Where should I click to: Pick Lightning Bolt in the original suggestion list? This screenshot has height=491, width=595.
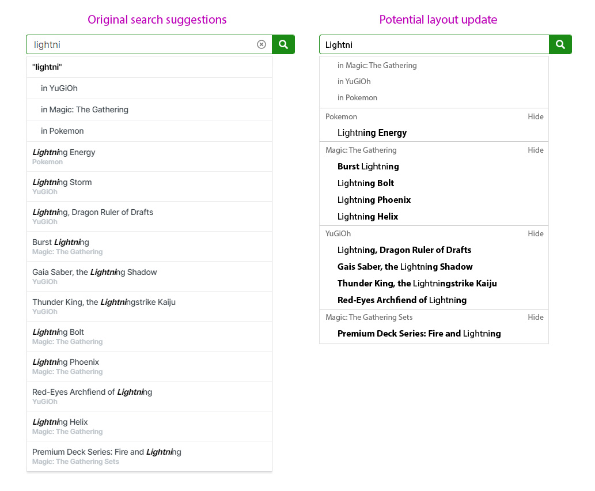pyautogui.click(x=149, y=337)
